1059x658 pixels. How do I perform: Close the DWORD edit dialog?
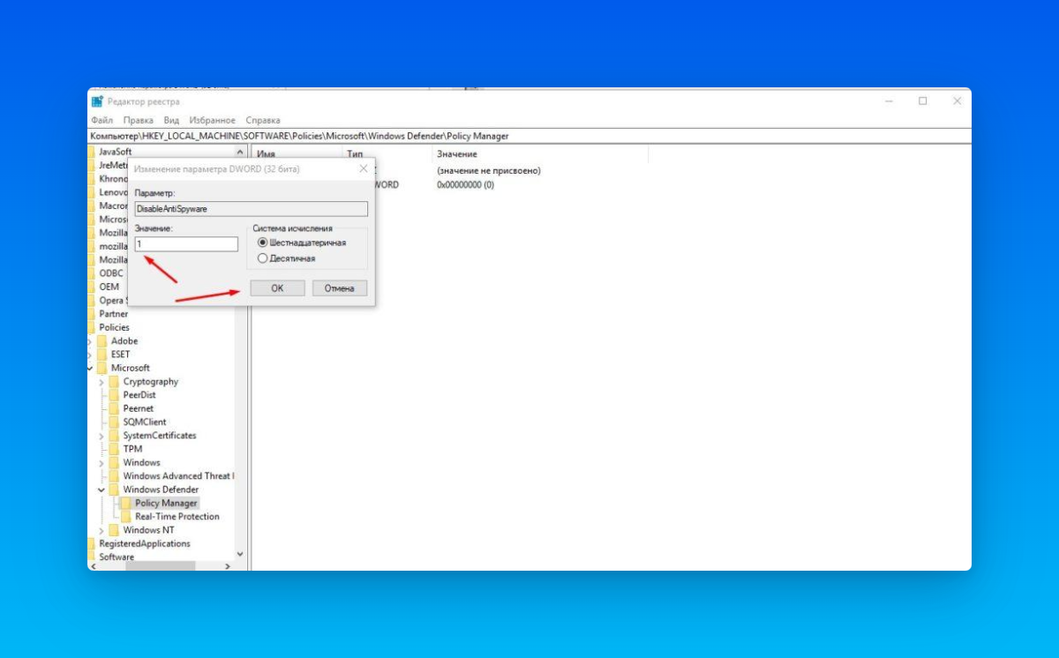364,168
